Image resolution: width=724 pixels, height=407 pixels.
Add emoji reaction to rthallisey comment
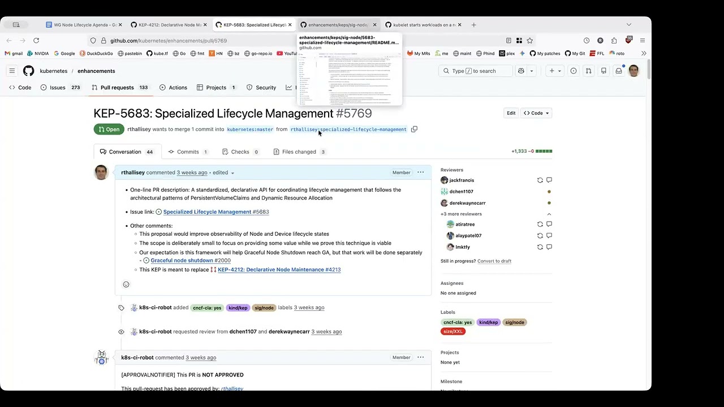click(x=126, y=284)
